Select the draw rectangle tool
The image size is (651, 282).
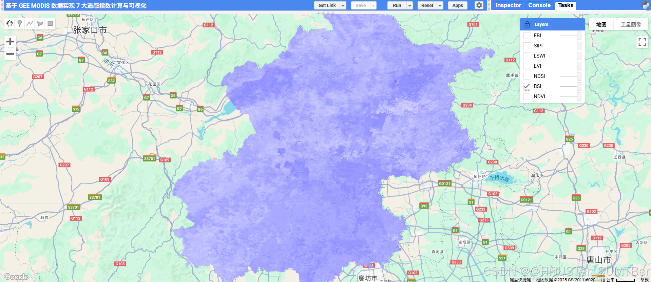50,23
